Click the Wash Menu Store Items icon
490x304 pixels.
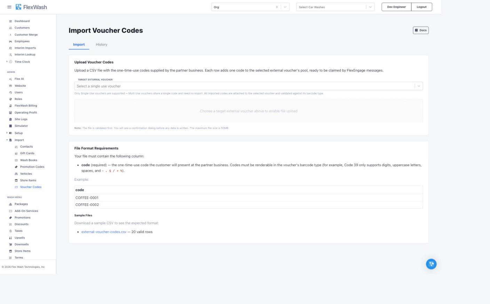(x=10, y=251)
